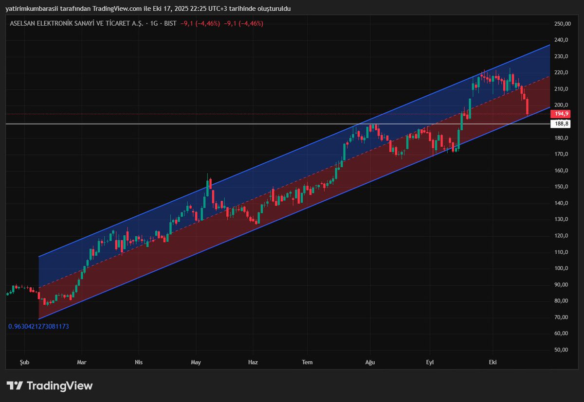Click the ASELSAN ELEKTRONİK SANAYİ VE TİCARET A.Ş. symbol title
Screen dimensions: 584x402
[76, 23]
